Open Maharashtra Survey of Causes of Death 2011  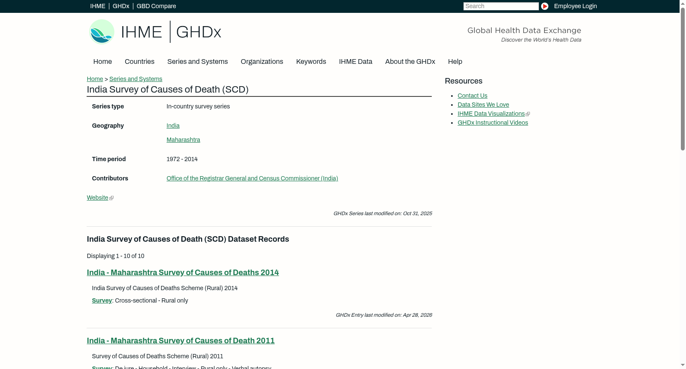click(181, 341)
